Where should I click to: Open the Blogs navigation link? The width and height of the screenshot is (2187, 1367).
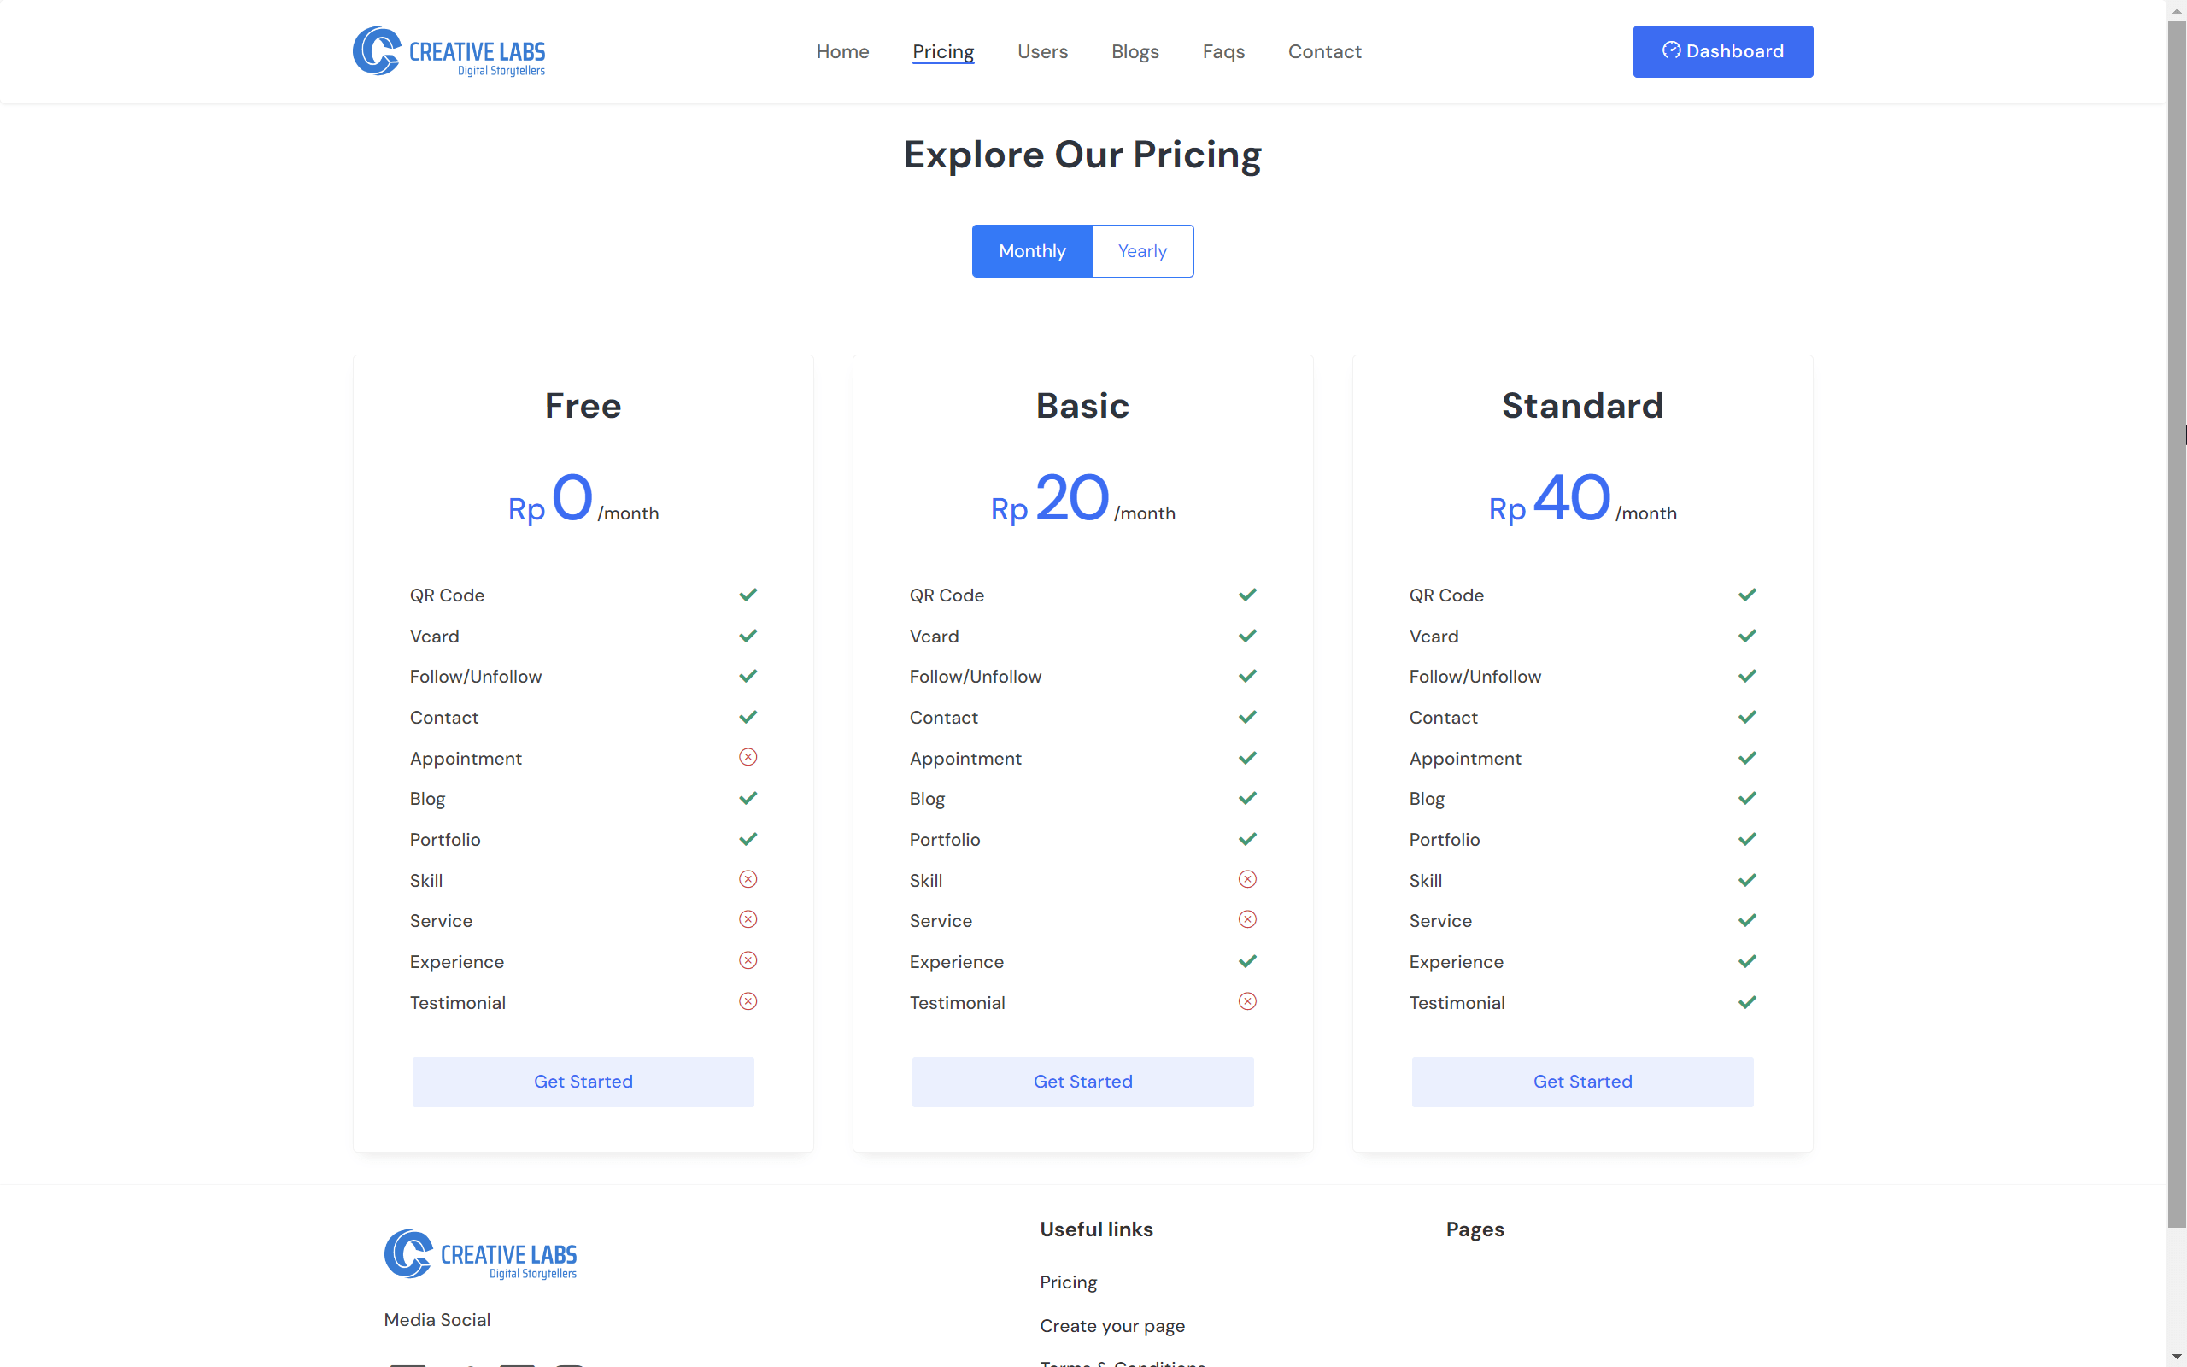(x=1135, y=51)
